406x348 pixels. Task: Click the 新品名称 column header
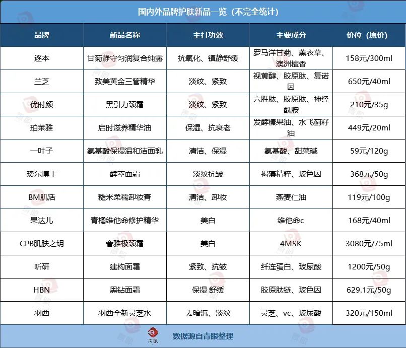pos(125,35)
